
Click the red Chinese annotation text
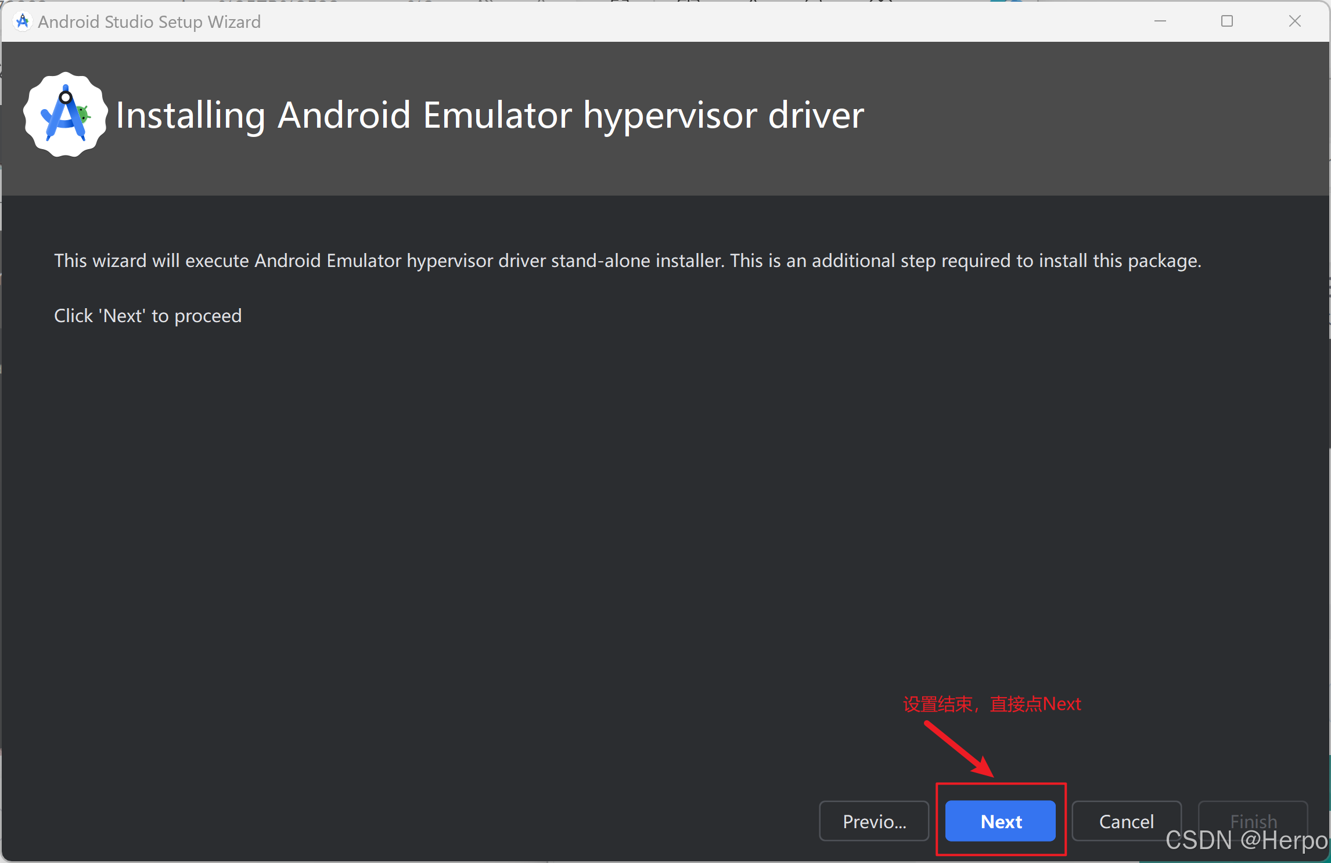[991, 704]
